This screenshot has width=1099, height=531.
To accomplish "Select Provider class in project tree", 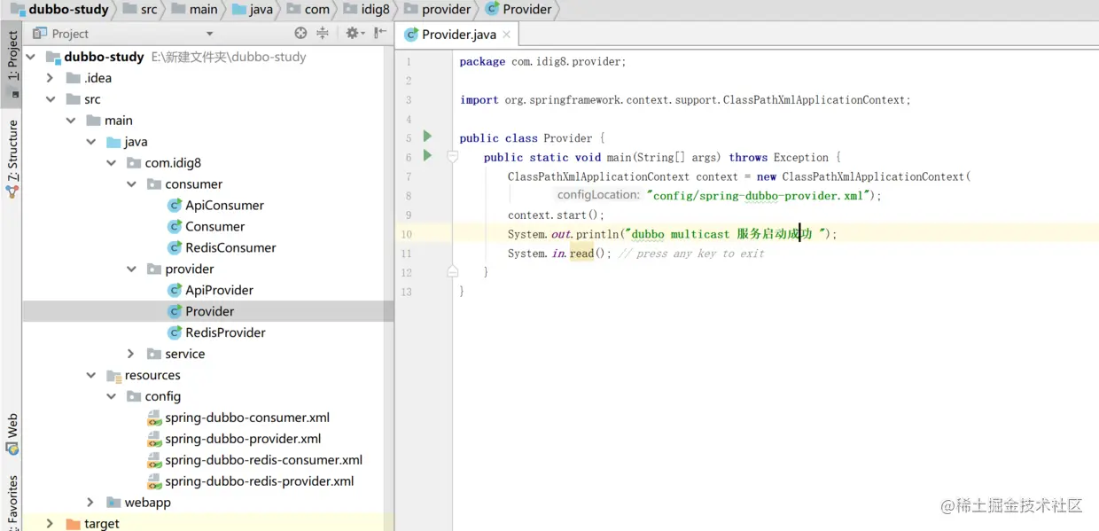I will pos(209,311).
